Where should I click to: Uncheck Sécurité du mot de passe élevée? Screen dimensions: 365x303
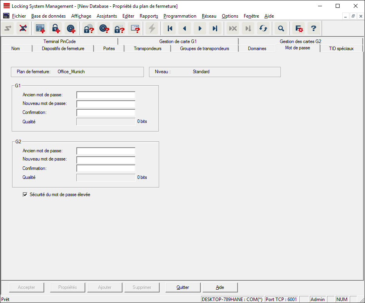pyautogui.click(x=25, y=195)
